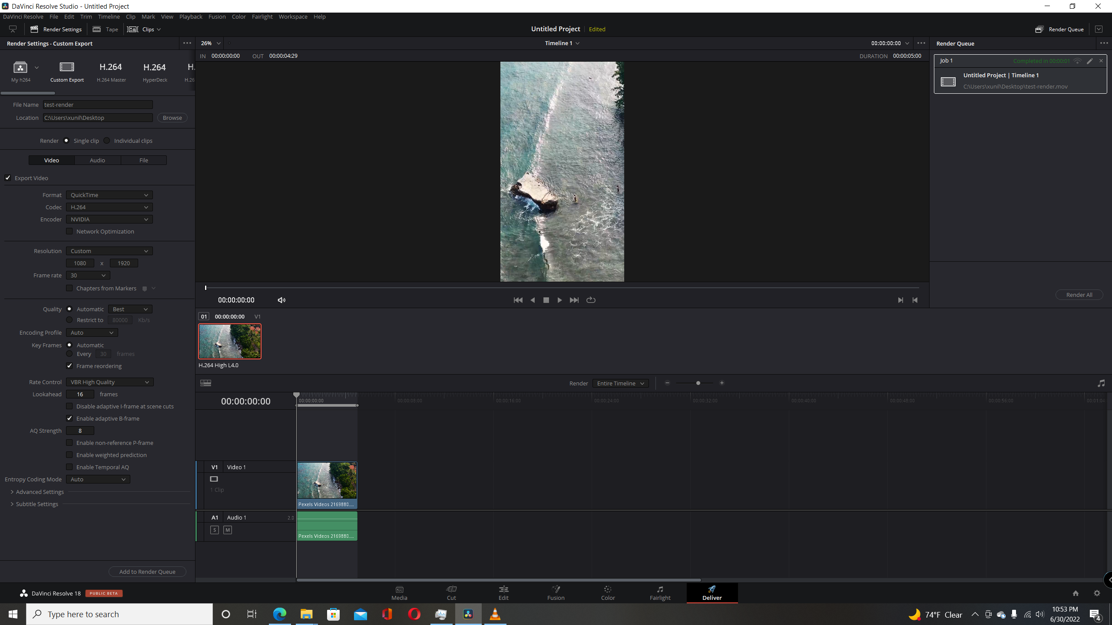
Task: Open the Fusion page
Action: (556, 593)
